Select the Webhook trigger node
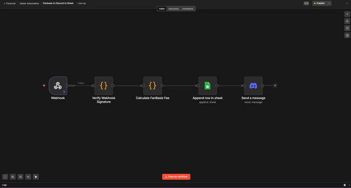 point(58,85)
